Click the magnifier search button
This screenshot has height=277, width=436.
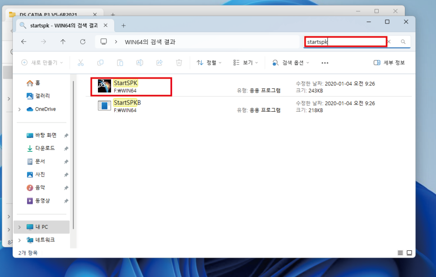403,41
